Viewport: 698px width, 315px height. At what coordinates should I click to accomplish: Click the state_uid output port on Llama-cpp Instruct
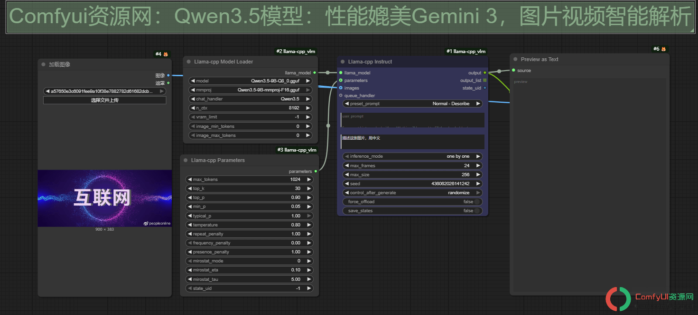pos(484,88)
